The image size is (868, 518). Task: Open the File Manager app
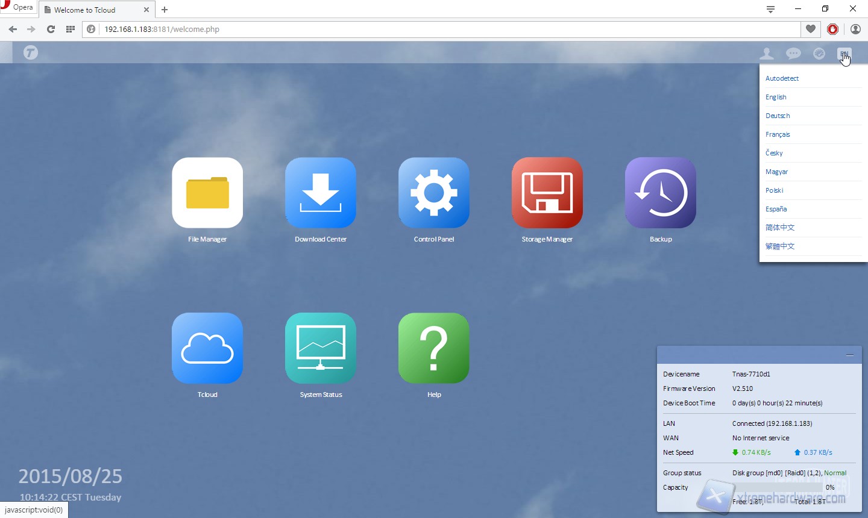207,193
